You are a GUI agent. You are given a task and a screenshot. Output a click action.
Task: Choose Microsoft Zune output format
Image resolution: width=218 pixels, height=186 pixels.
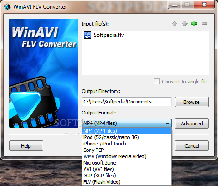coord(127,163)
